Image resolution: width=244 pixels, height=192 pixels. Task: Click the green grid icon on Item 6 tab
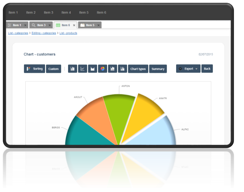[58, 25]
